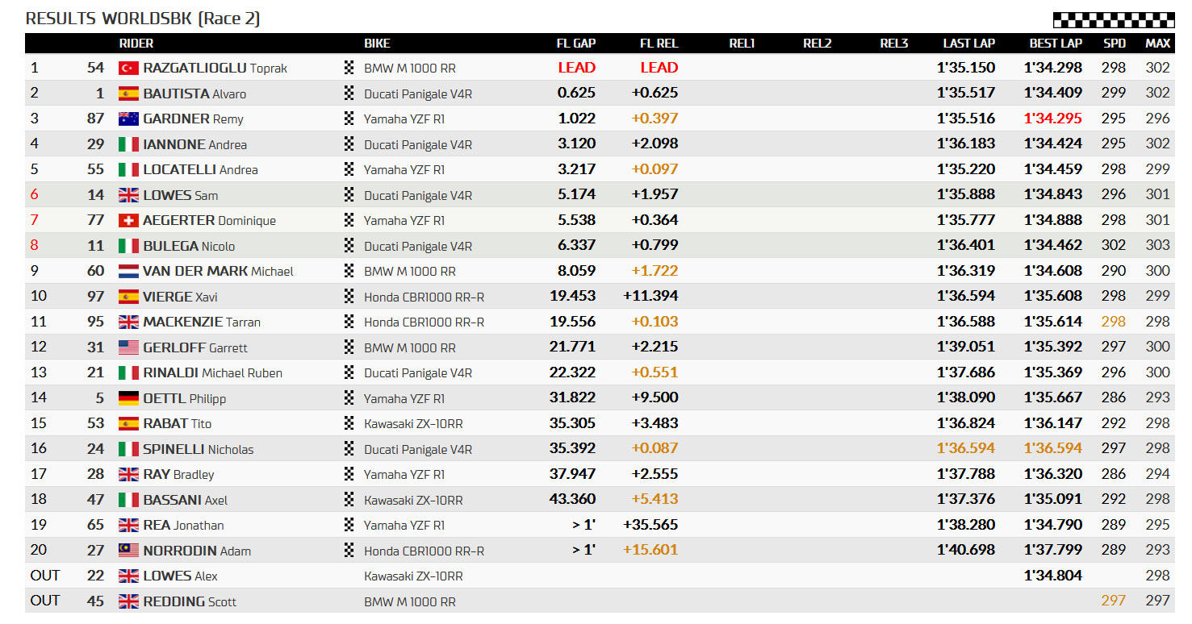The width and height of the screenshot is (1192, 624).
Task: Select rider name LOCATELLI Andrea
Action: pyautogui.click(x=200, y=170)
